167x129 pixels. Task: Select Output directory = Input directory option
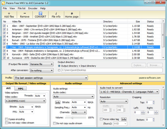tap(59, 66)
